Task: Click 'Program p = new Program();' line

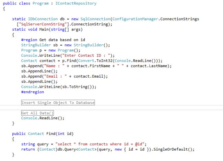Action: (x=51, y=50)
